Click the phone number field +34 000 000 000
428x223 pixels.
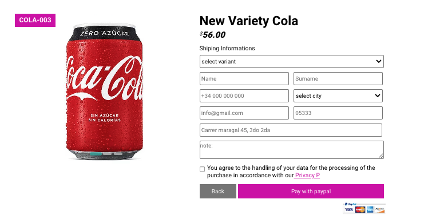pos(244,95)
